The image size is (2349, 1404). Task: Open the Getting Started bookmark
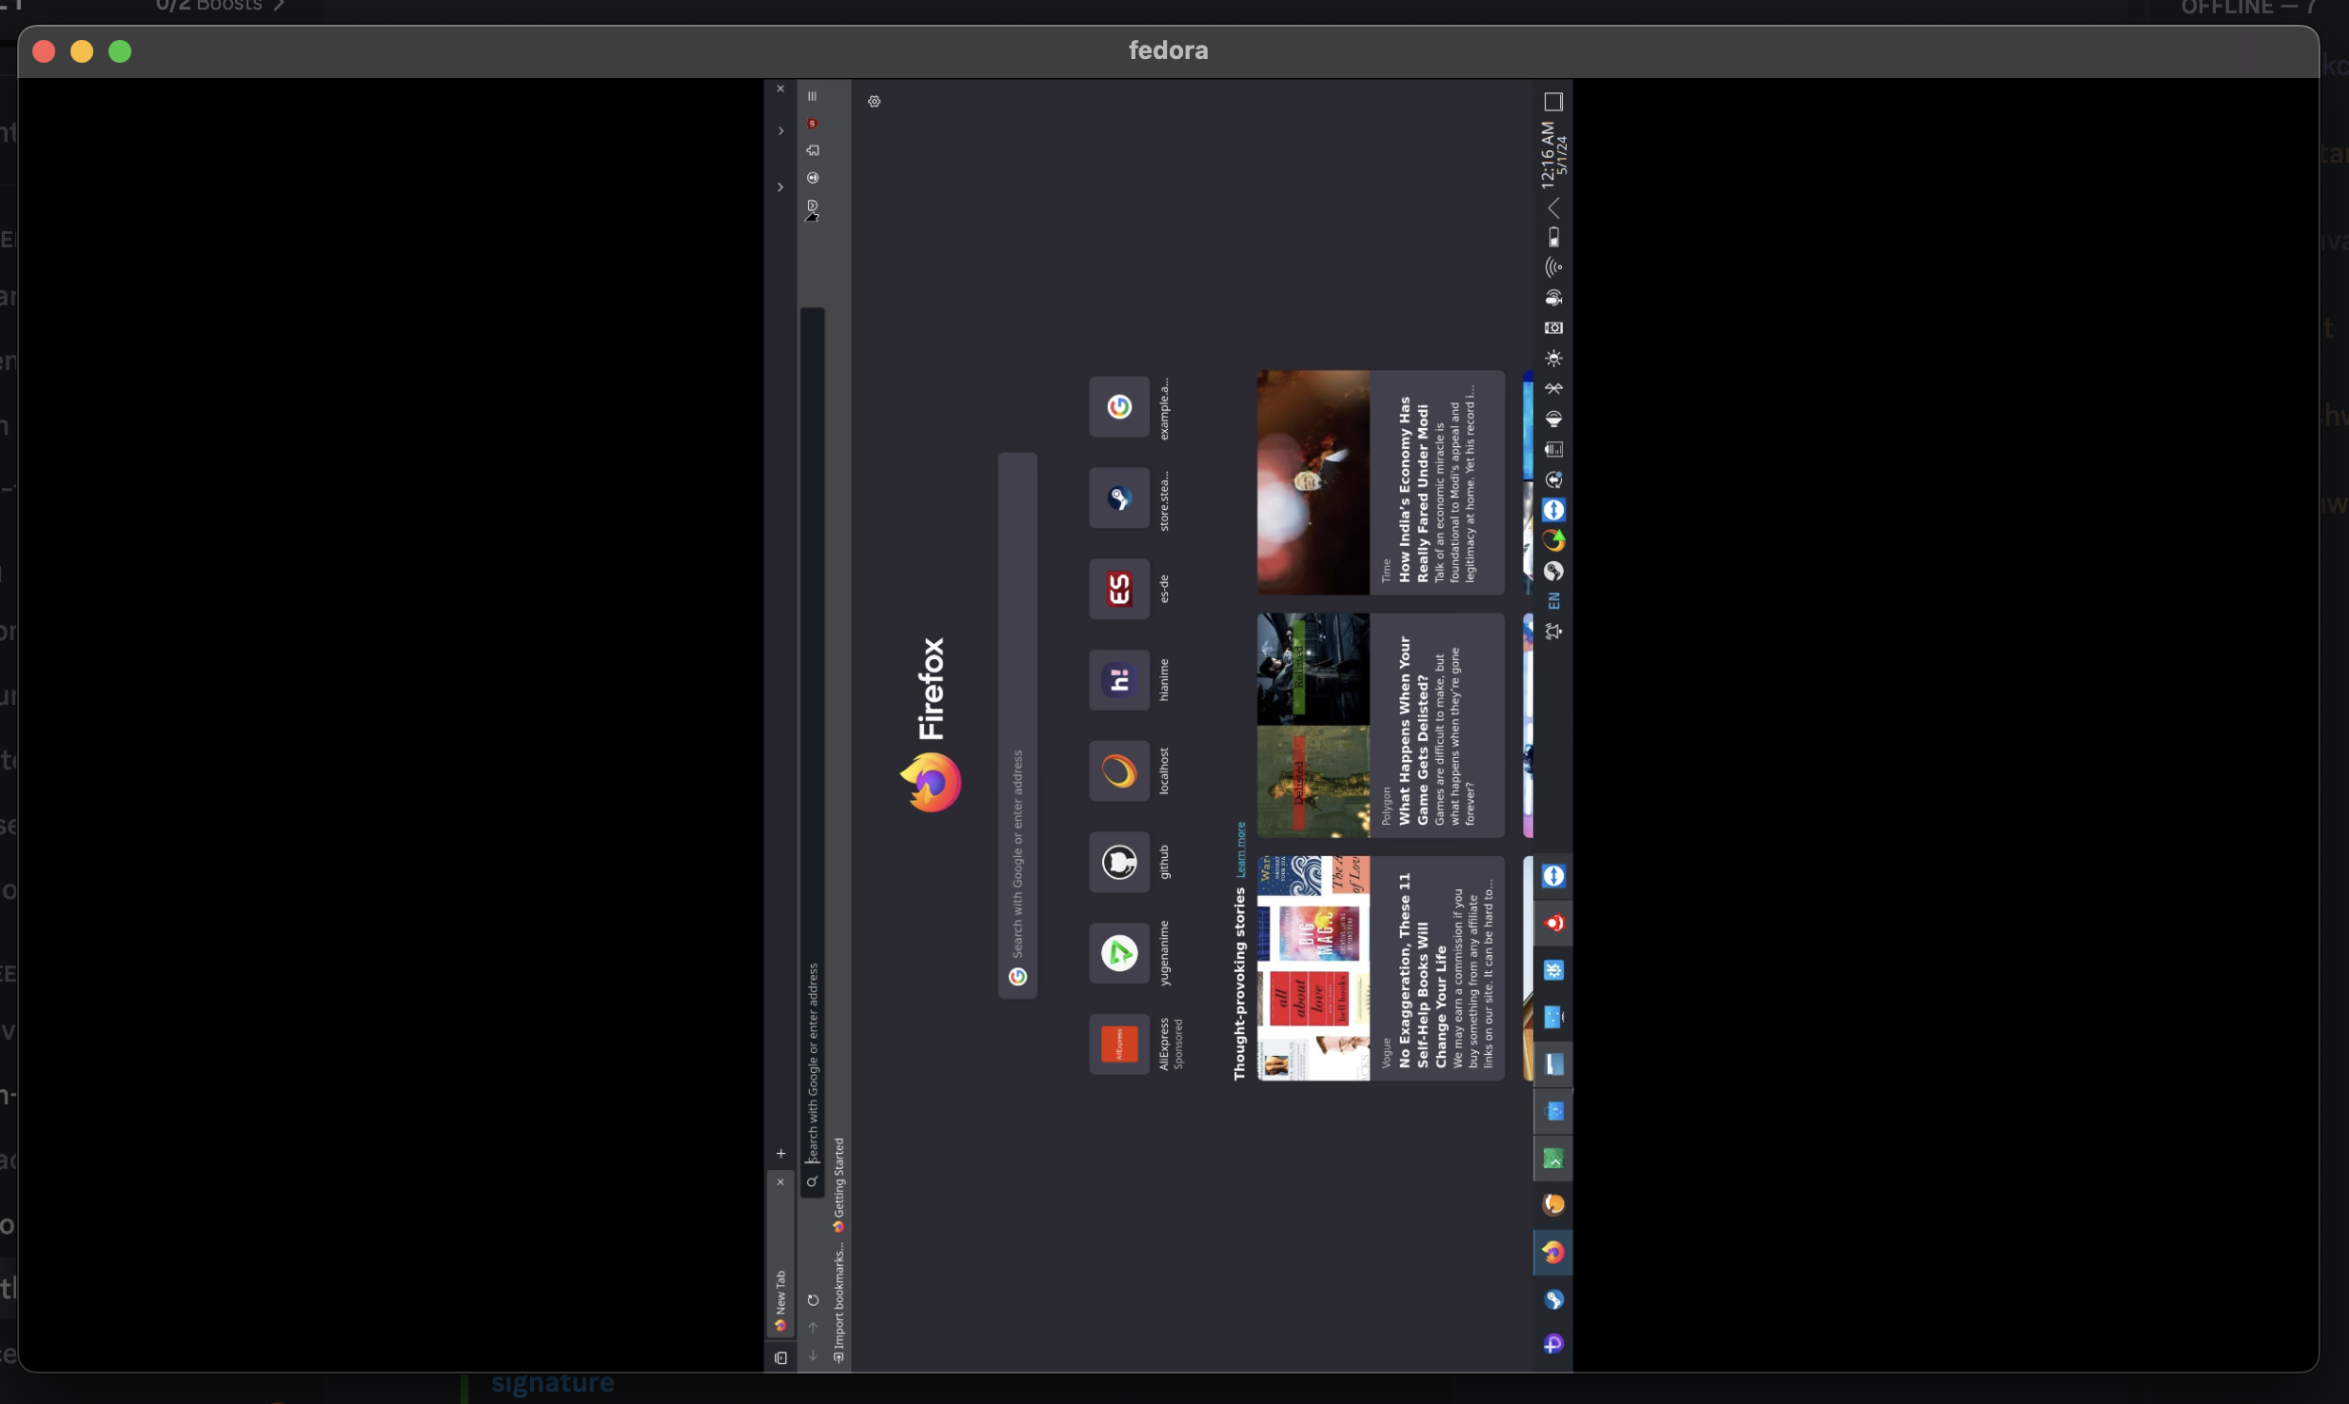[839, 1180]
